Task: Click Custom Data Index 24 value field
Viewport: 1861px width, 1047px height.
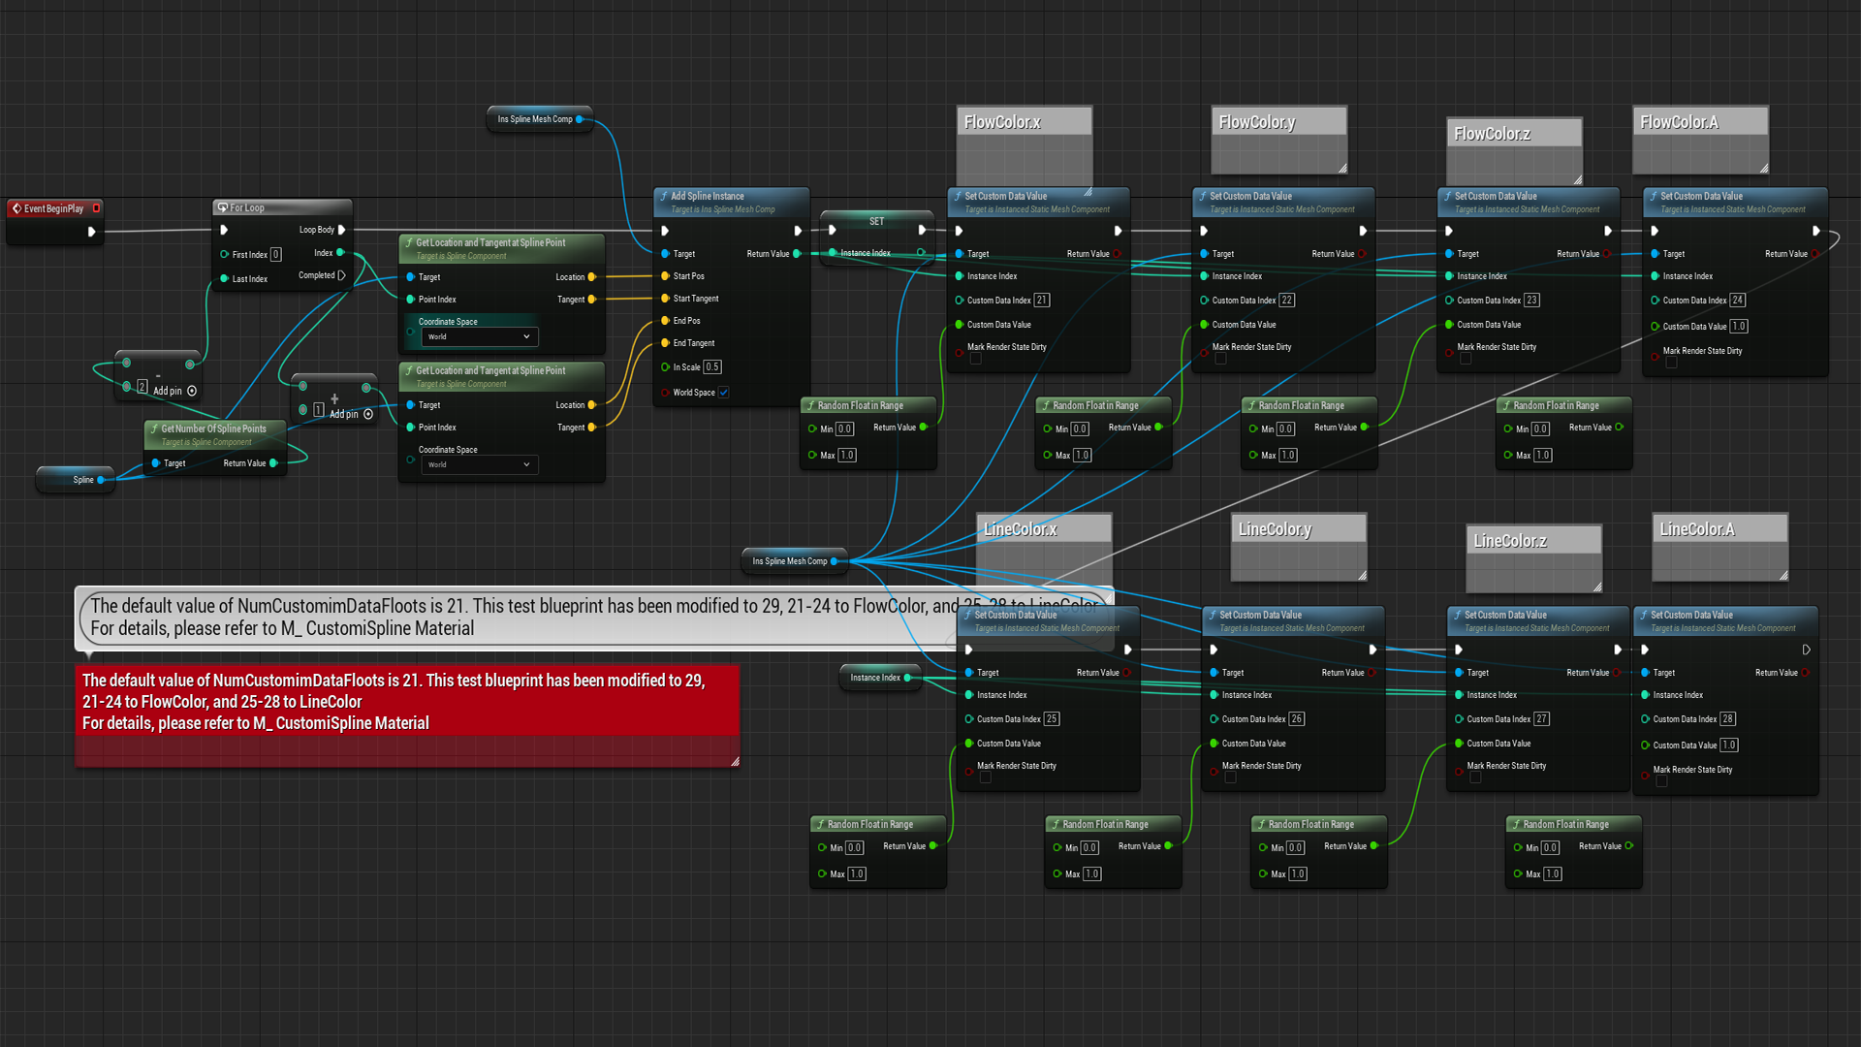Action: click(x=1737, y=301)
